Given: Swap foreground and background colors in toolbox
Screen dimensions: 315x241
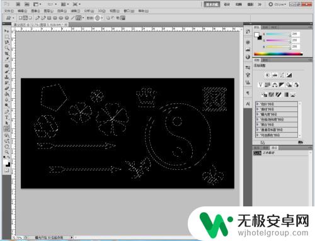Looking at the screenshot, I should [9, 157].
